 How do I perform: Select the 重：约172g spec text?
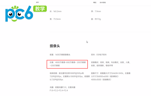(96, 19)
